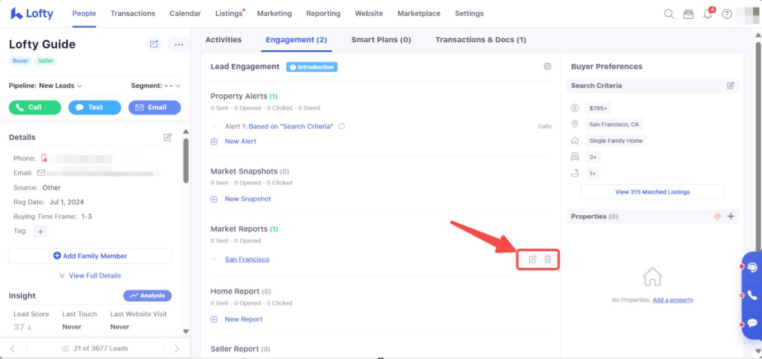
Task: Open Lead Engagement settings gear
Action: click(547, 66)
